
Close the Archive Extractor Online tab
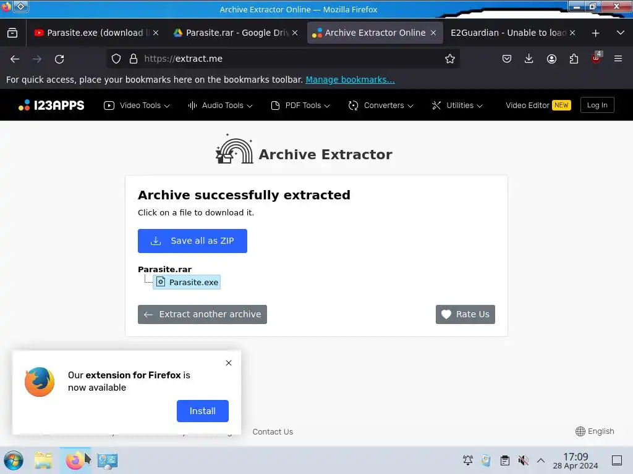coord(433,33)
